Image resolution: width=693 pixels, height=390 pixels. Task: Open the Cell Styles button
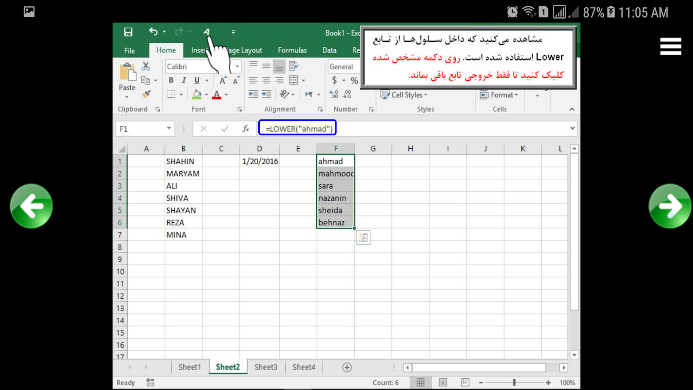[404, 95]
